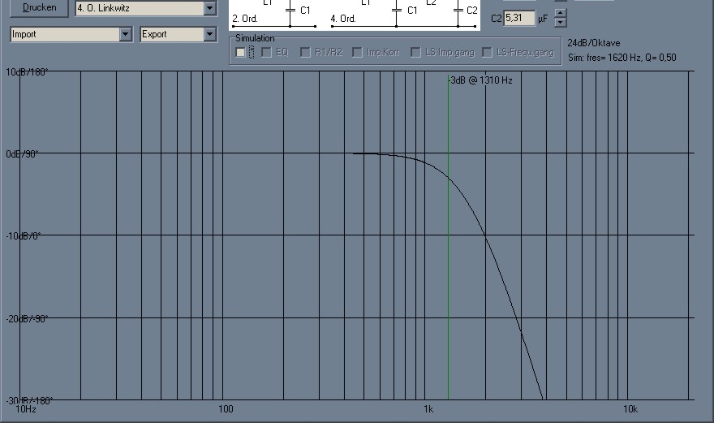This screenshot has height=423, width=714.
Task: Click the '4. Ord.' circuit diagram label
Action: pyautogui.click(x=343, y=19)
